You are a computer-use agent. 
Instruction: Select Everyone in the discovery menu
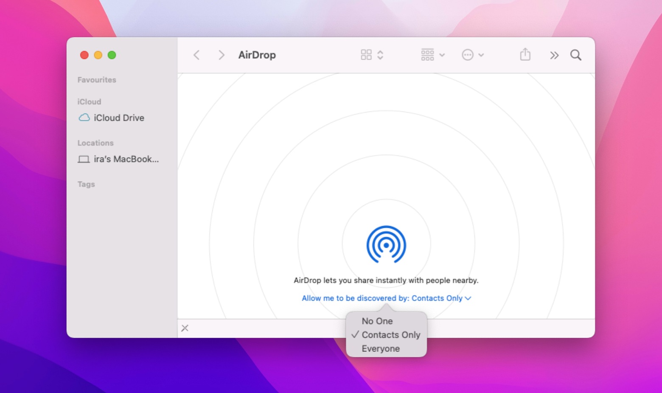coord(381,348)
